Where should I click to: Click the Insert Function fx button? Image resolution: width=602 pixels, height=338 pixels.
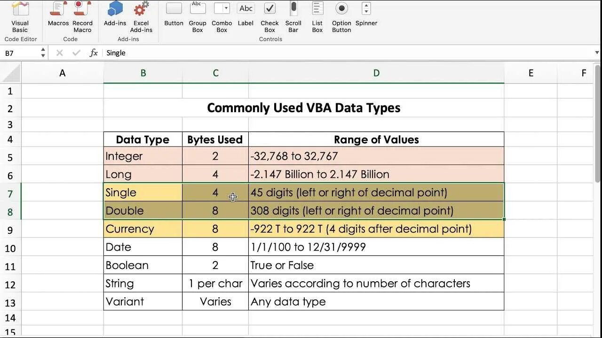94,53
